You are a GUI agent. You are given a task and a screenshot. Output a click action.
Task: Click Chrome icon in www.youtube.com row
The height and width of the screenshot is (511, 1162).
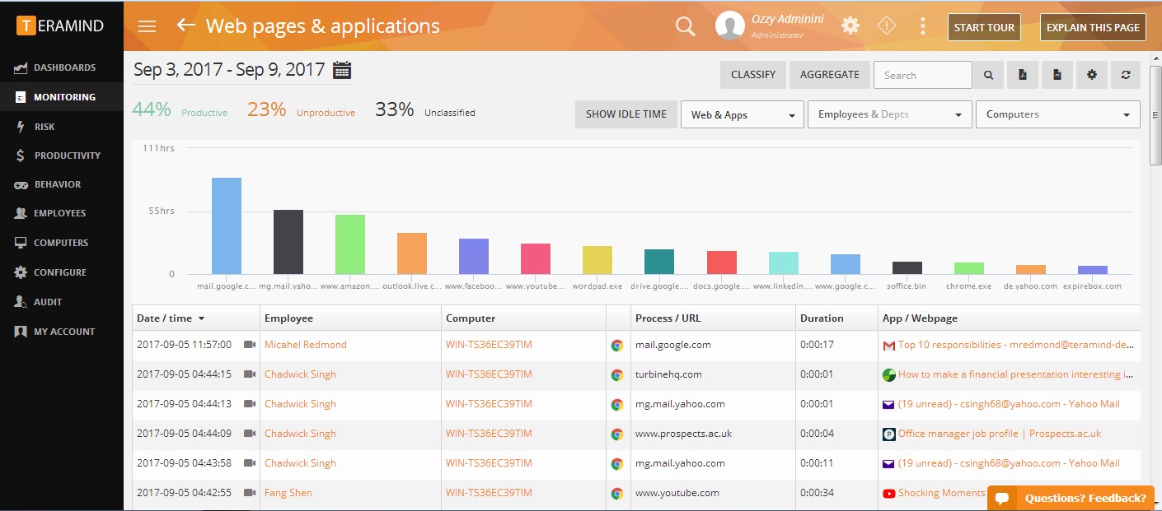[x=616, y=494]
